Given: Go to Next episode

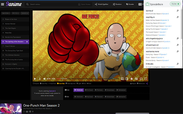Looking at the screenshot, I should click(x=89, y=84).
